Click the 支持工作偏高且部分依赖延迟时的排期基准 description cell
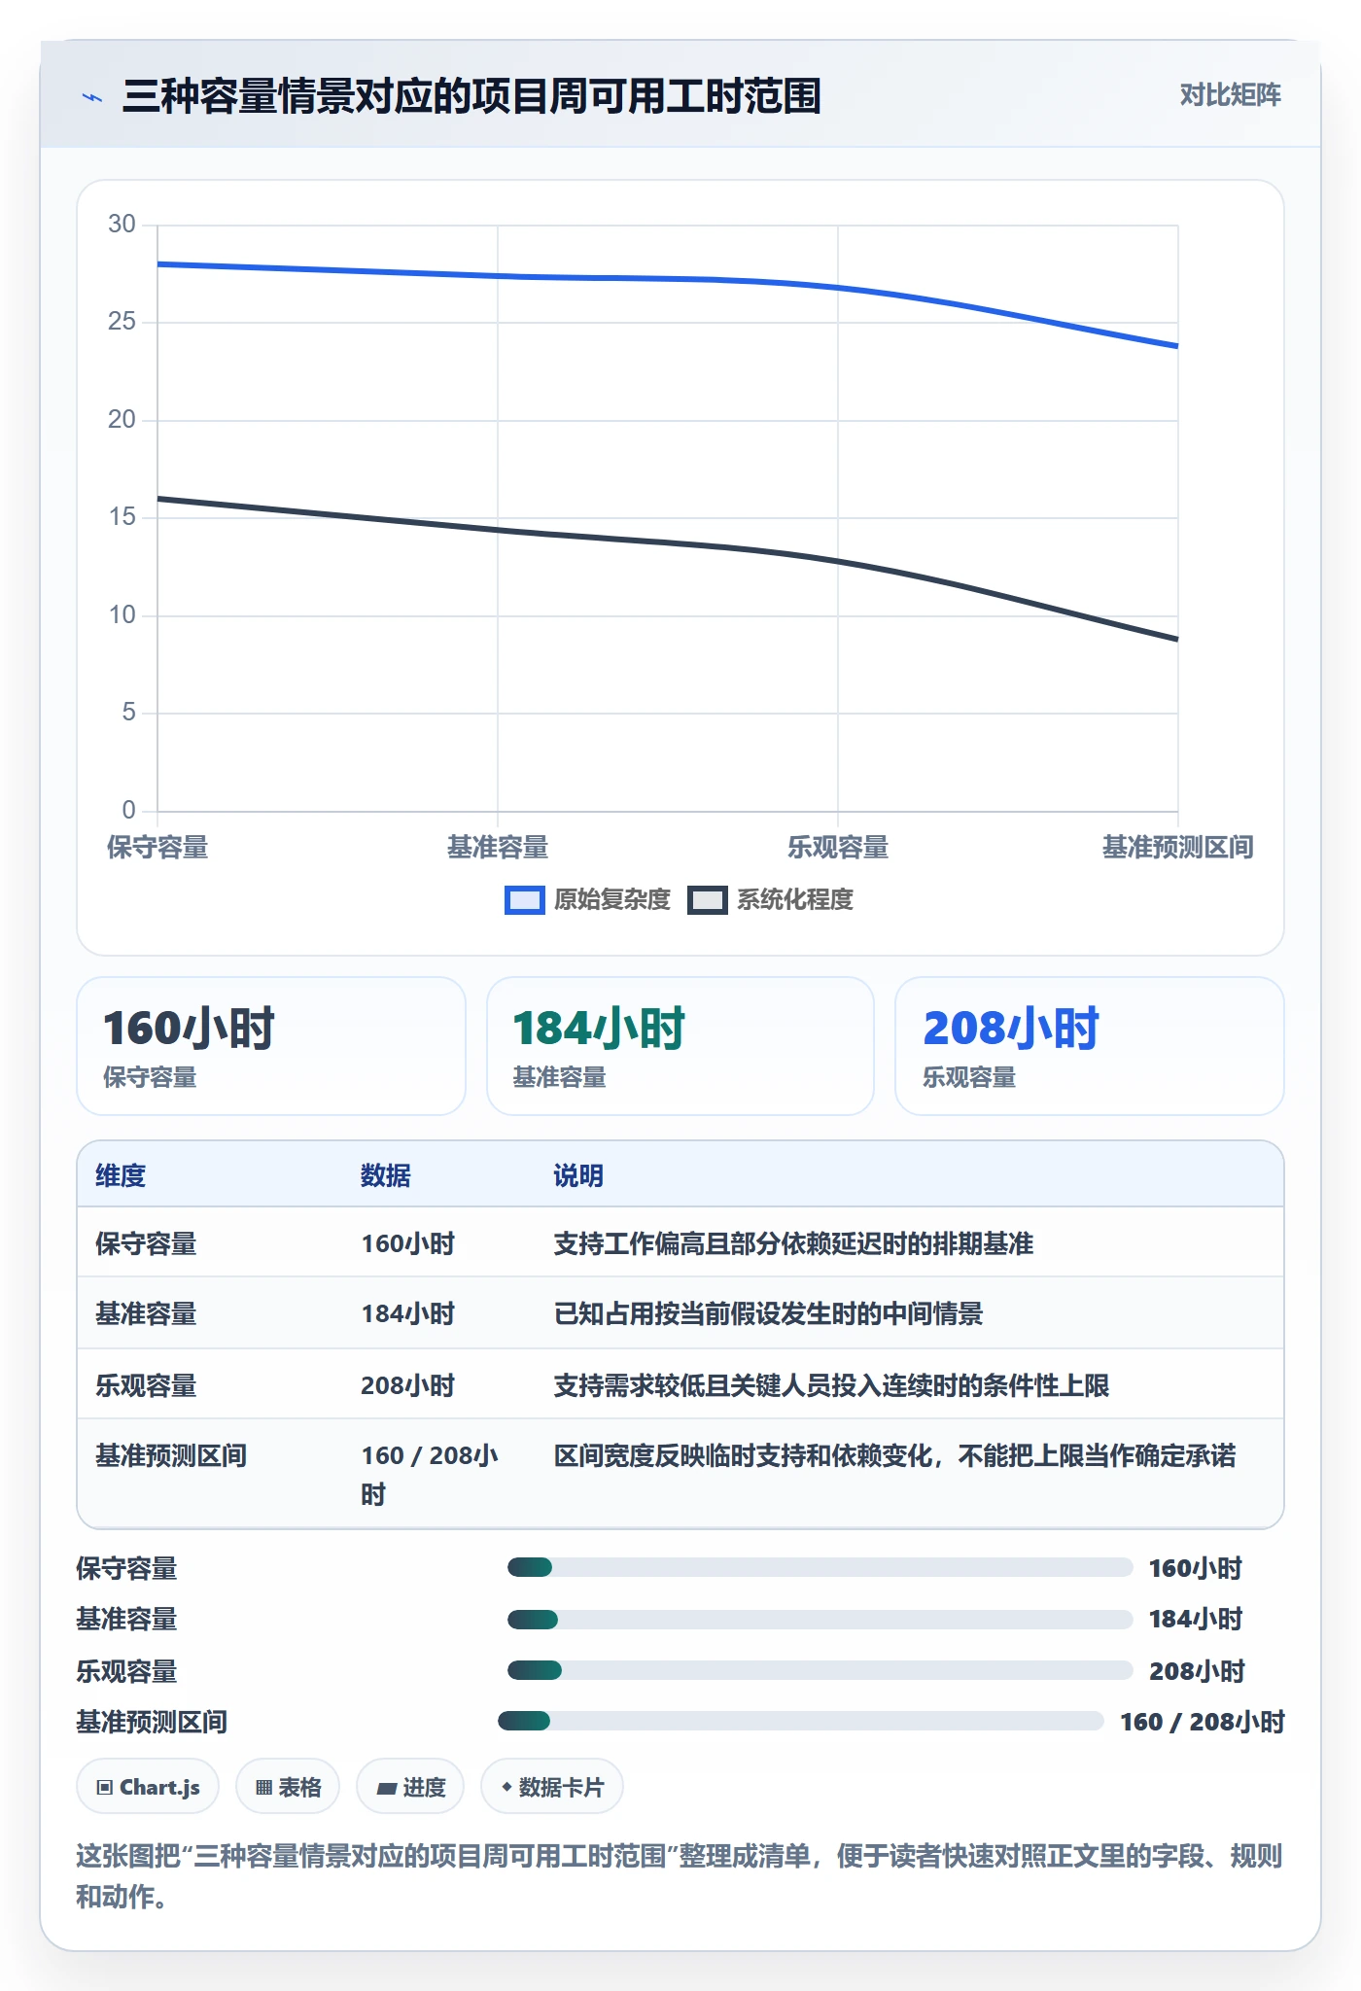This screenshot has height=1991, width=1361. pyautogui.click(x=793, y=1243)
